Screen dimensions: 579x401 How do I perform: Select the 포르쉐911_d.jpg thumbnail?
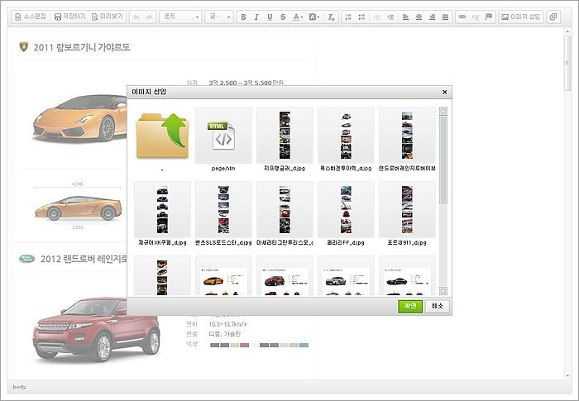coord(407,210)
